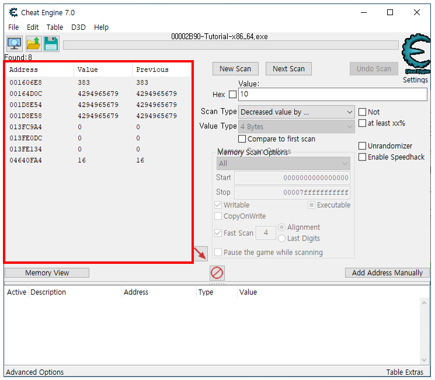The height and width of the screenshot is (380, 435).
Task: Select address row 001D8E54
Action: pyautogui.click(x=99, y=104)
